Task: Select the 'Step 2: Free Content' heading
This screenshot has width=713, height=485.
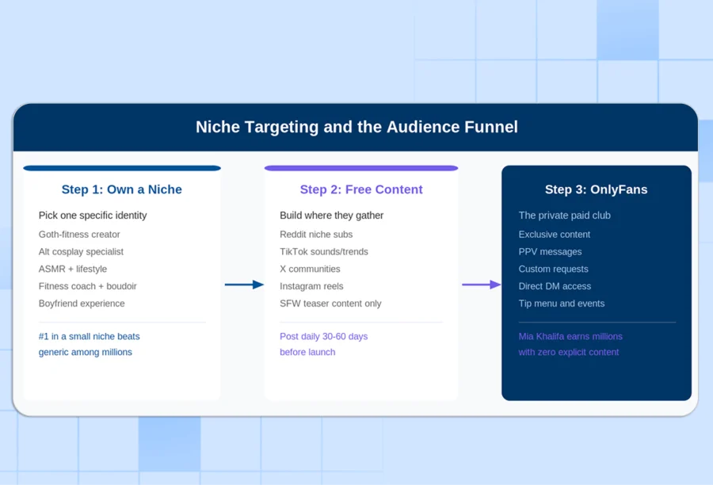Action: [361, 189]
